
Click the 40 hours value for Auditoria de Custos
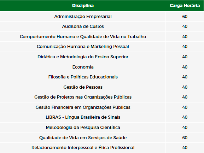pyautogui.click(x=185, y=27)
